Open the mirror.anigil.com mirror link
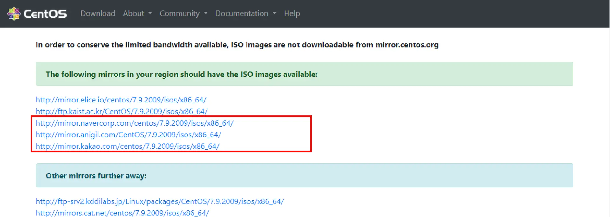Viewport: 610px width, 217px height. click(x=128, y=135)
